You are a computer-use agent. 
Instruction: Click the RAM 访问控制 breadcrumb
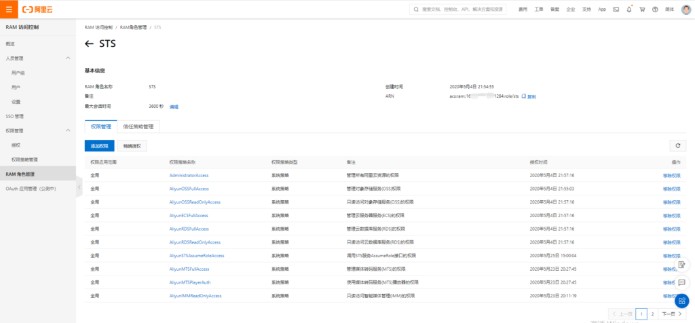[x=98, y=27]
